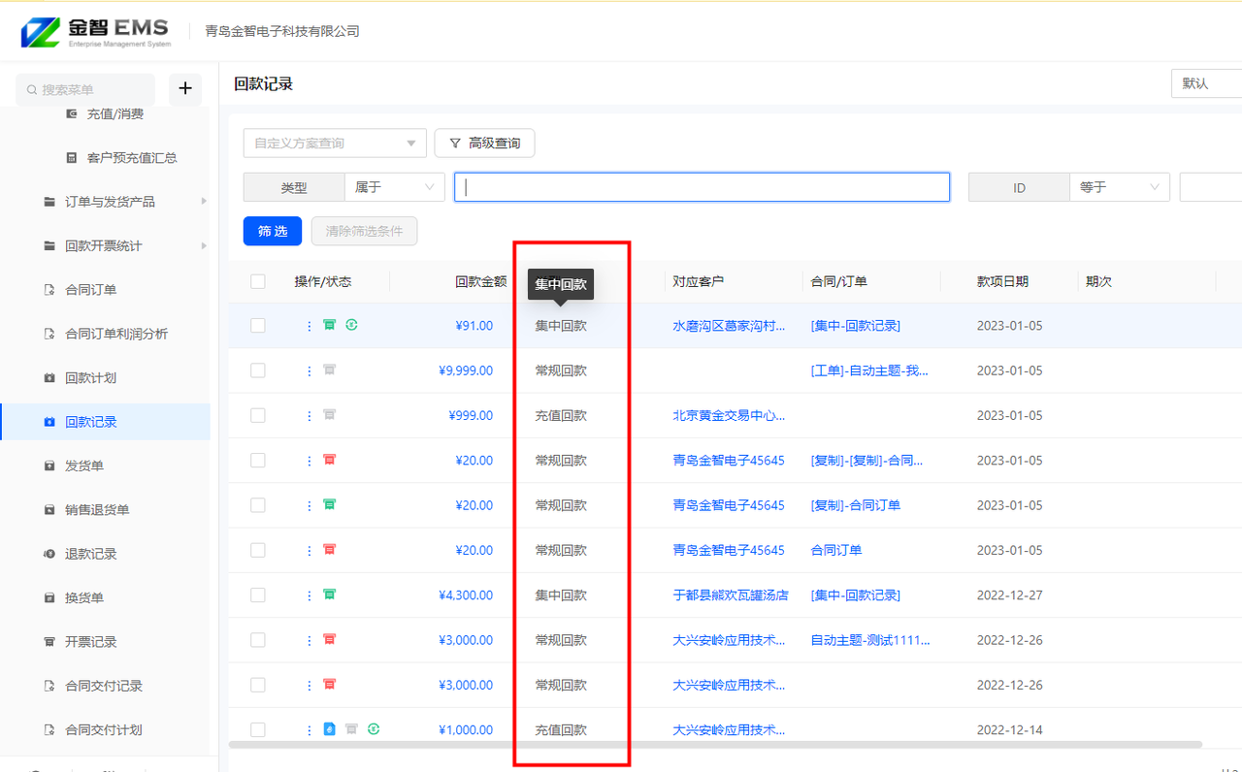
Task: Open the 自定义方案查询 dropdown
Action: pyautogui.click(x=335, y=143)
